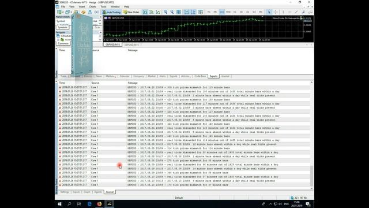Screen dimensions: 369x208
Task: Draw a trendline tool
Action: point(296,12)
